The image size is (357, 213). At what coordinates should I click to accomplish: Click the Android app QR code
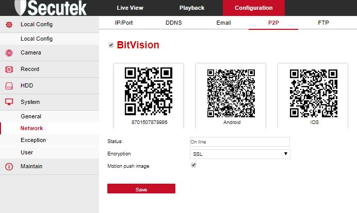tap(231, 93)
